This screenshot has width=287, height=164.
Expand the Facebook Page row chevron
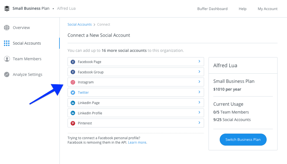199,61
